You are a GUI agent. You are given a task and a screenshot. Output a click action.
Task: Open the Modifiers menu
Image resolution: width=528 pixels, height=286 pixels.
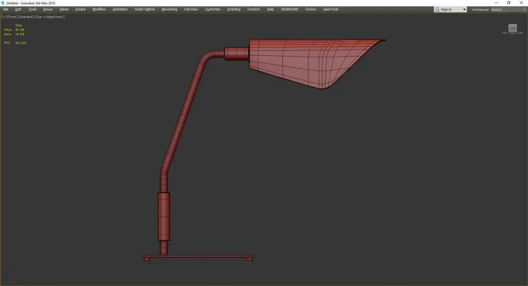pyautogui.click(x=99, y=9)
